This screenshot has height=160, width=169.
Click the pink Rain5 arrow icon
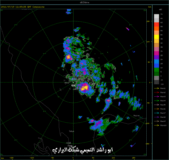157,105
